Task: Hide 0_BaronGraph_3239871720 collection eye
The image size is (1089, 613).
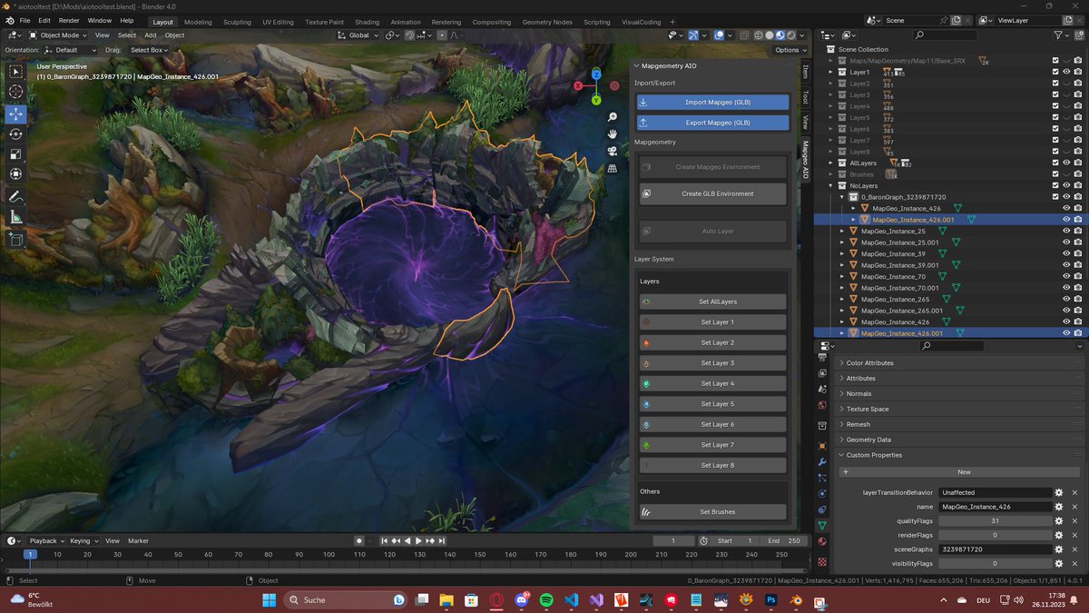Action: tap(1066, 197)
